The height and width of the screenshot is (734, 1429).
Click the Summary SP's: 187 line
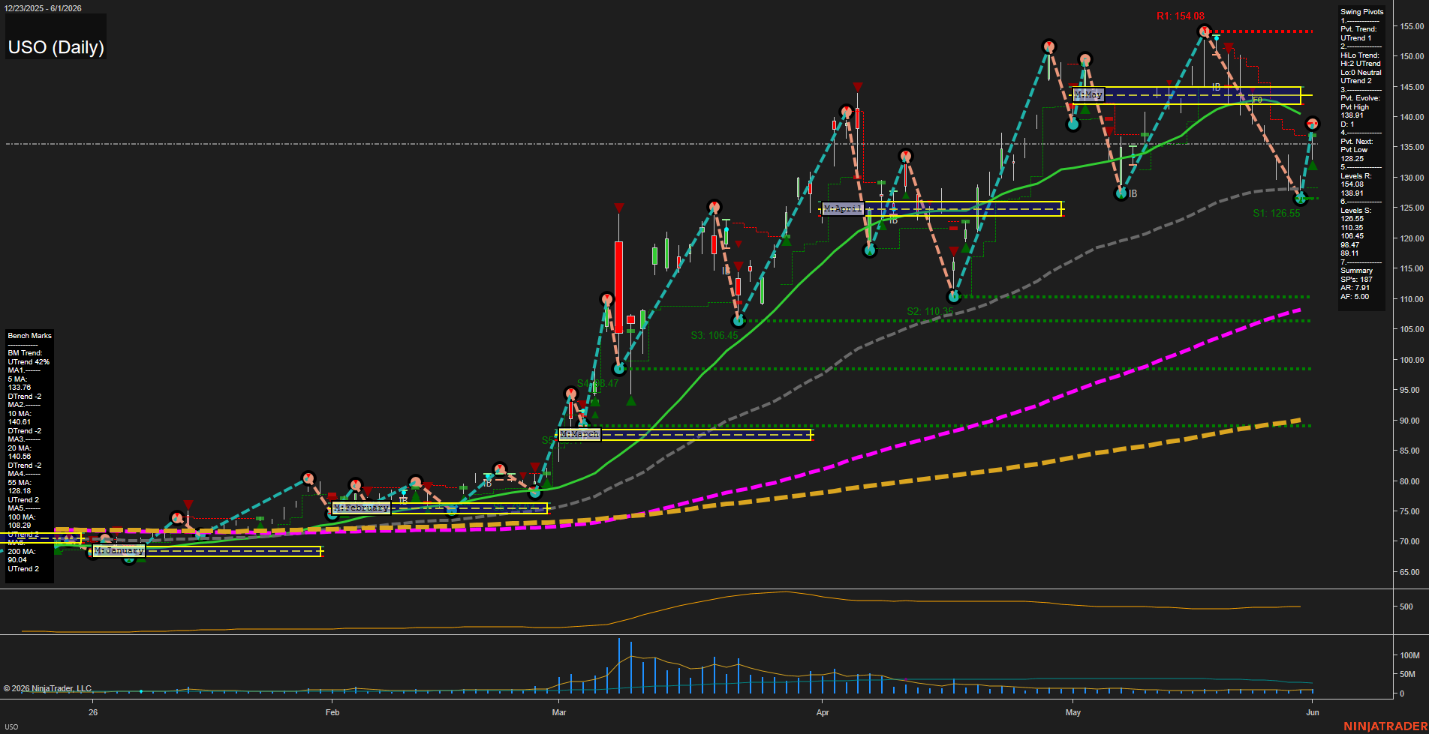1356,280
